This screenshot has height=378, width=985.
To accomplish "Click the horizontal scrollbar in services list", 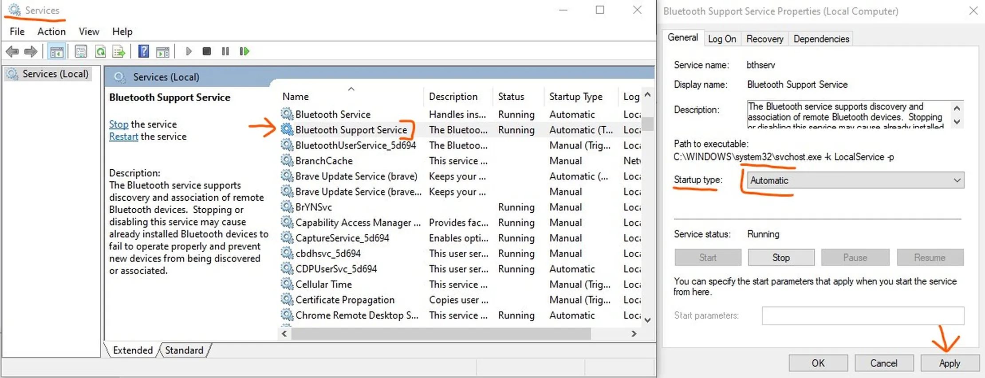I will point(441,334).
